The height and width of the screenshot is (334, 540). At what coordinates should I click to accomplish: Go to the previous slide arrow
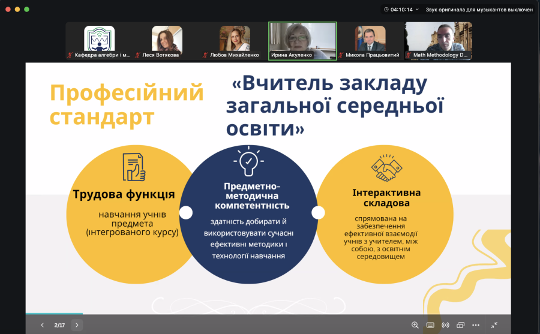[x=43, y=325]
